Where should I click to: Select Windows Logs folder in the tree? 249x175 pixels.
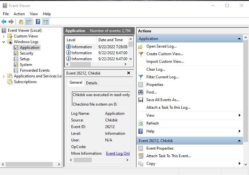pos(26,42)
